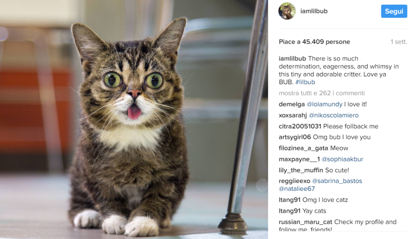Open citra20051031 commenter profile

pyautogui.click(x=300, y=126)
